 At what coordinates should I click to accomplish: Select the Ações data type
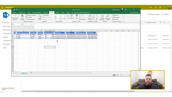coord(55,17)
